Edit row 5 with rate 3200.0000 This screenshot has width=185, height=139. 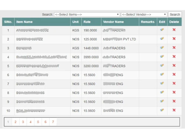(x=162, y=65)
